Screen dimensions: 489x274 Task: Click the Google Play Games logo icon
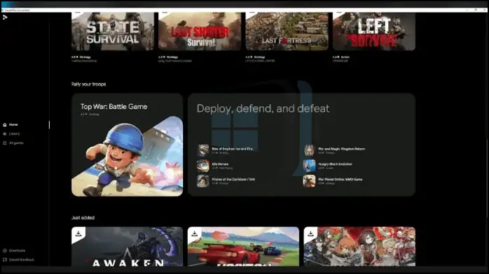pos(5,17)
